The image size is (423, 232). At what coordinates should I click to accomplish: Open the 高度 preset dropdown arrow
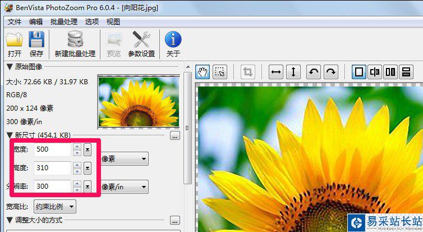coord(87,168)
